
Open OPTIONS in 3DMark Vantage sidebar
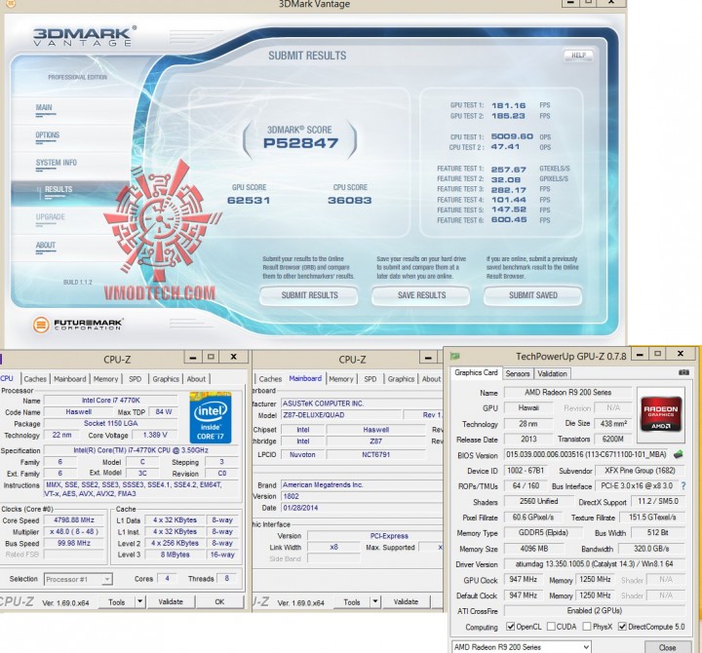48,135
